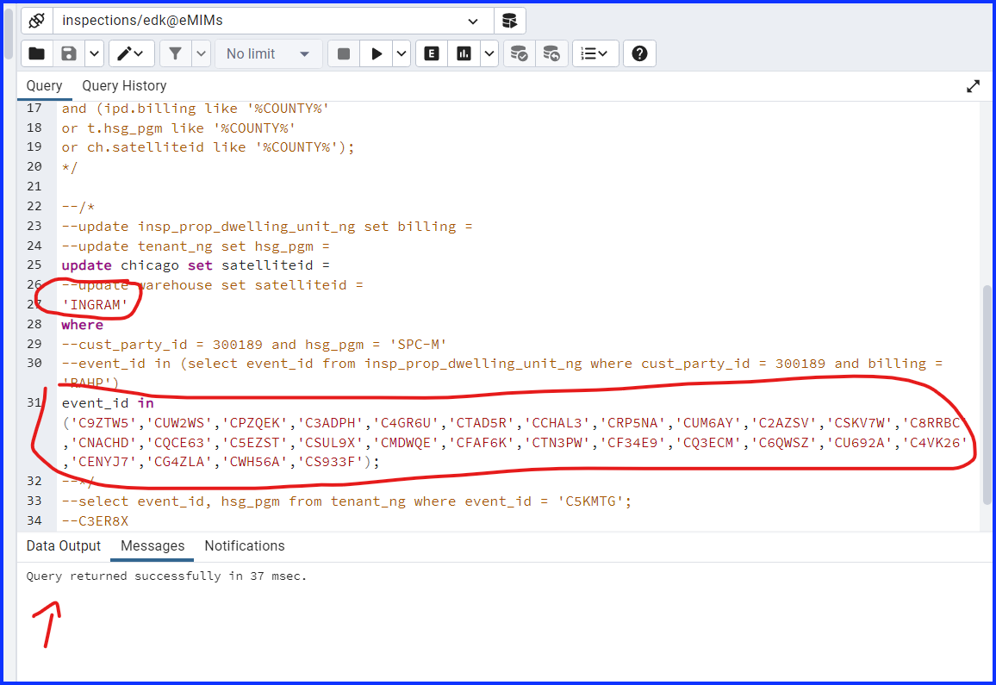Click the expand editor arrows icon
The height and width of the screenshot is (685, 996).
click(973, 86)
